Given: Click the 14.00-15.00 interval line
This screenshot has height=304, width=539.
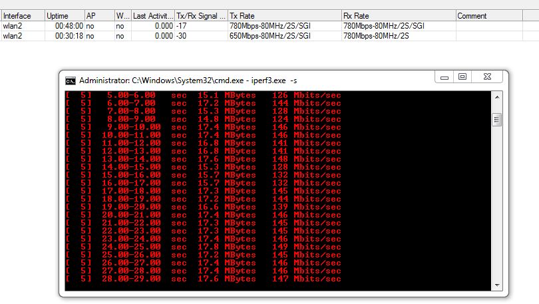Looking at the screenshot, I should pos(204,167).
